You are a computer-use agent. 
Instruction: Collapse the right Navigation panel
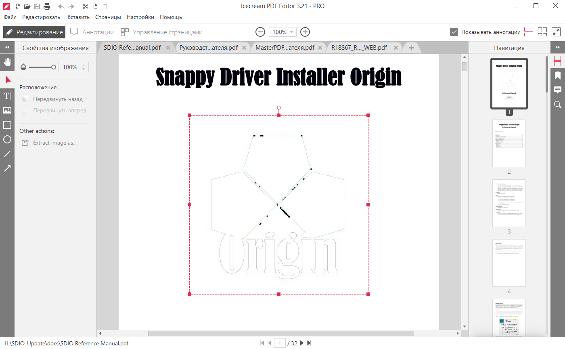558,48
